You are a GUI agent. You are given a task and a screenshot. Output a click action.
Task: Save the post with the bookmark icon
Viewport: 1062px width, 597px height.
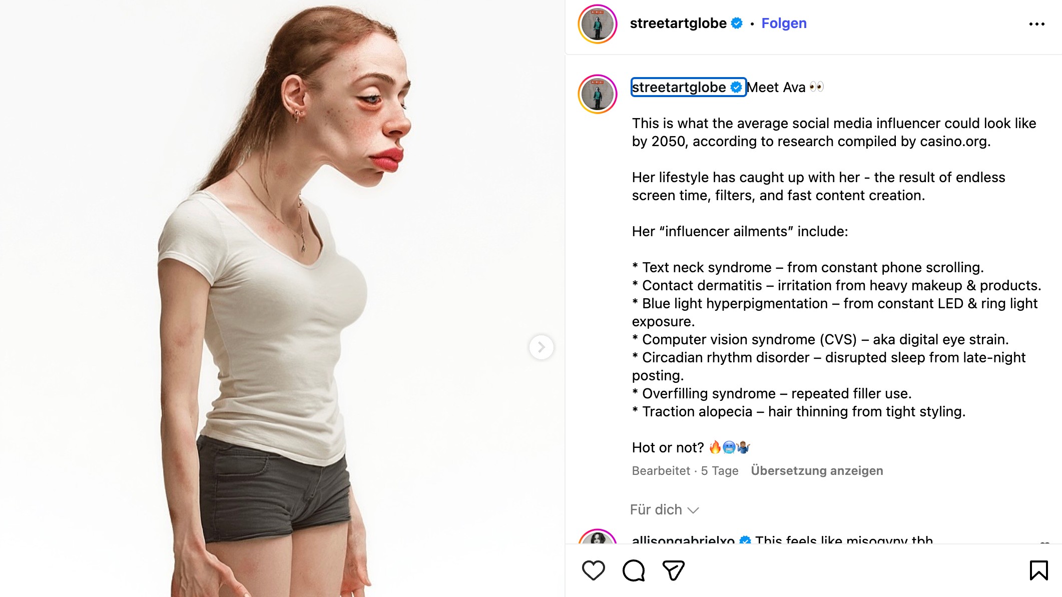point(1038,570)
